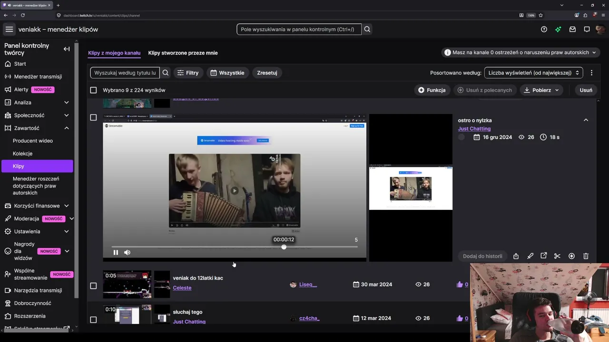Share the ostro o nylzka clip
609x342 pixels.
tap(516, 256)
